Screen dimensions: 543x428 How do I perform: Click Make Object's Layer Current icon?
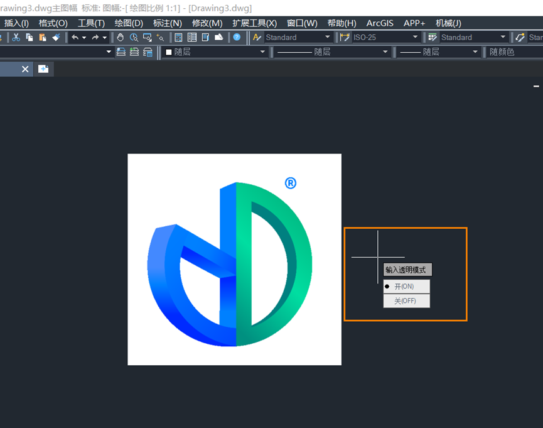tap(121, 52)
